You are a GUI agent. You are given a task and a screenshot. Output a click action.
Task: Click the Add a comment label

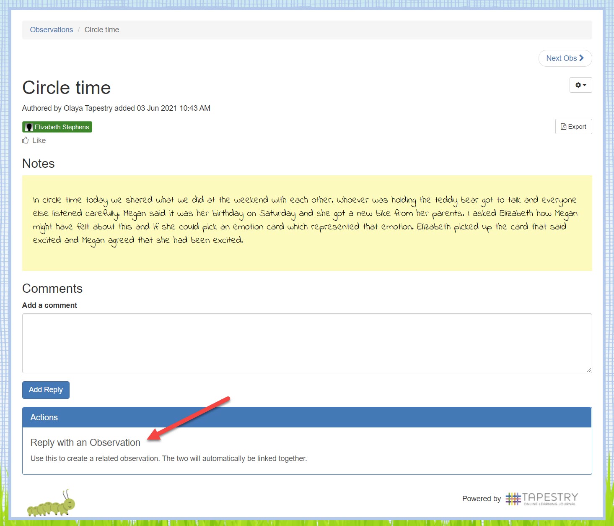point(50,305)
